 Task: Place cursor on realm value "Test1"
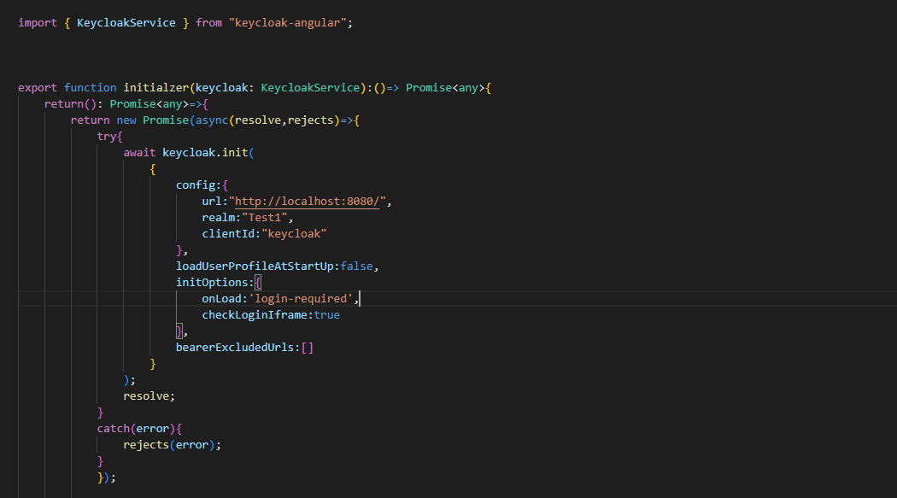tap(264, 218)
